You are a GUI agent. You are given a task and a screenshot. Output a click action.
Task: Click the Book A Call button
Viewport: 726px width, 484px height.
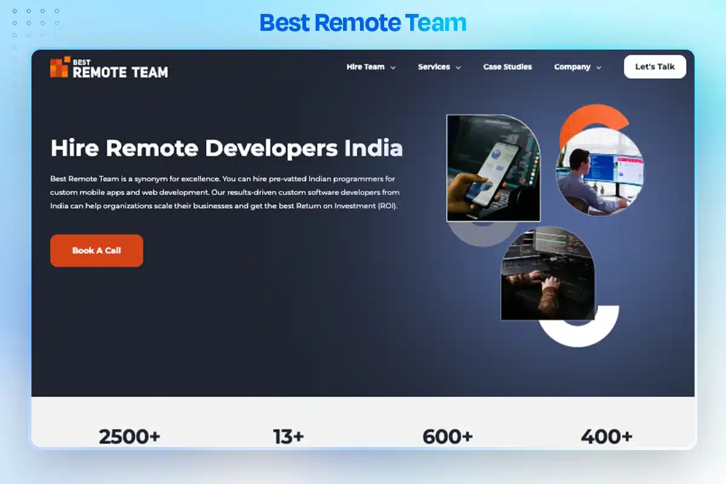coord(97,250)
